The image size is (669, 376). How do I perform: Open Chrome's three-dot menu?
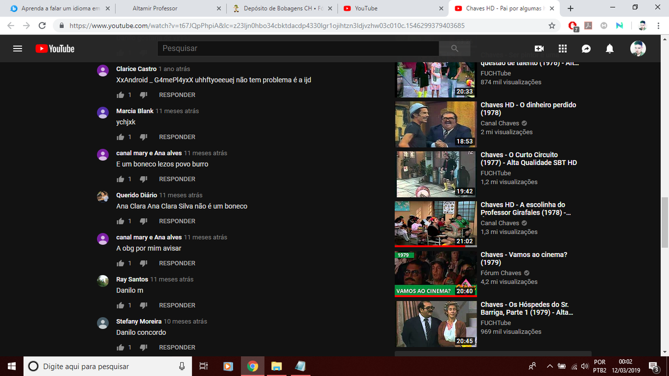pyautogui.click(x=659, y=26)
